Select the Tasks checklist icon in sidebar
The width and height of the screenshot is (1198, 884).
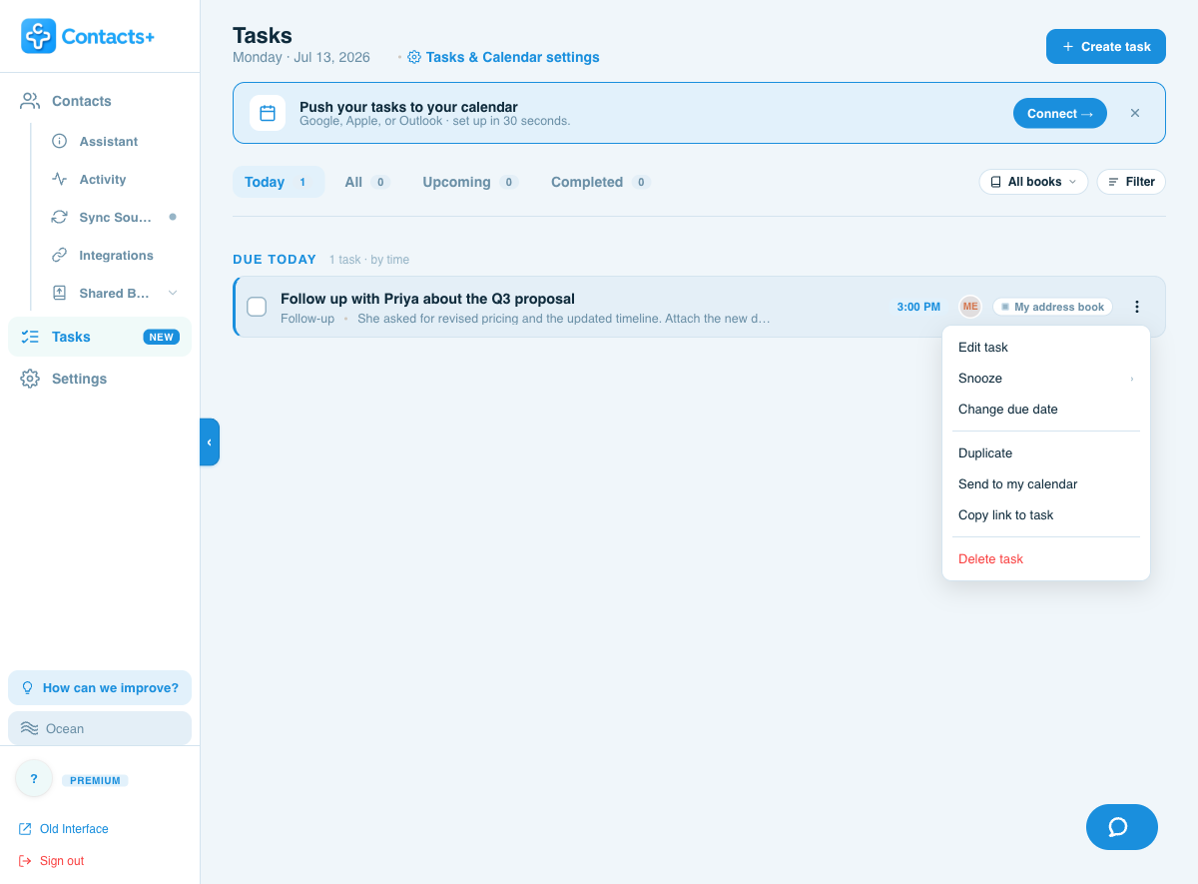pyautogui.click(x=30, y=337)
